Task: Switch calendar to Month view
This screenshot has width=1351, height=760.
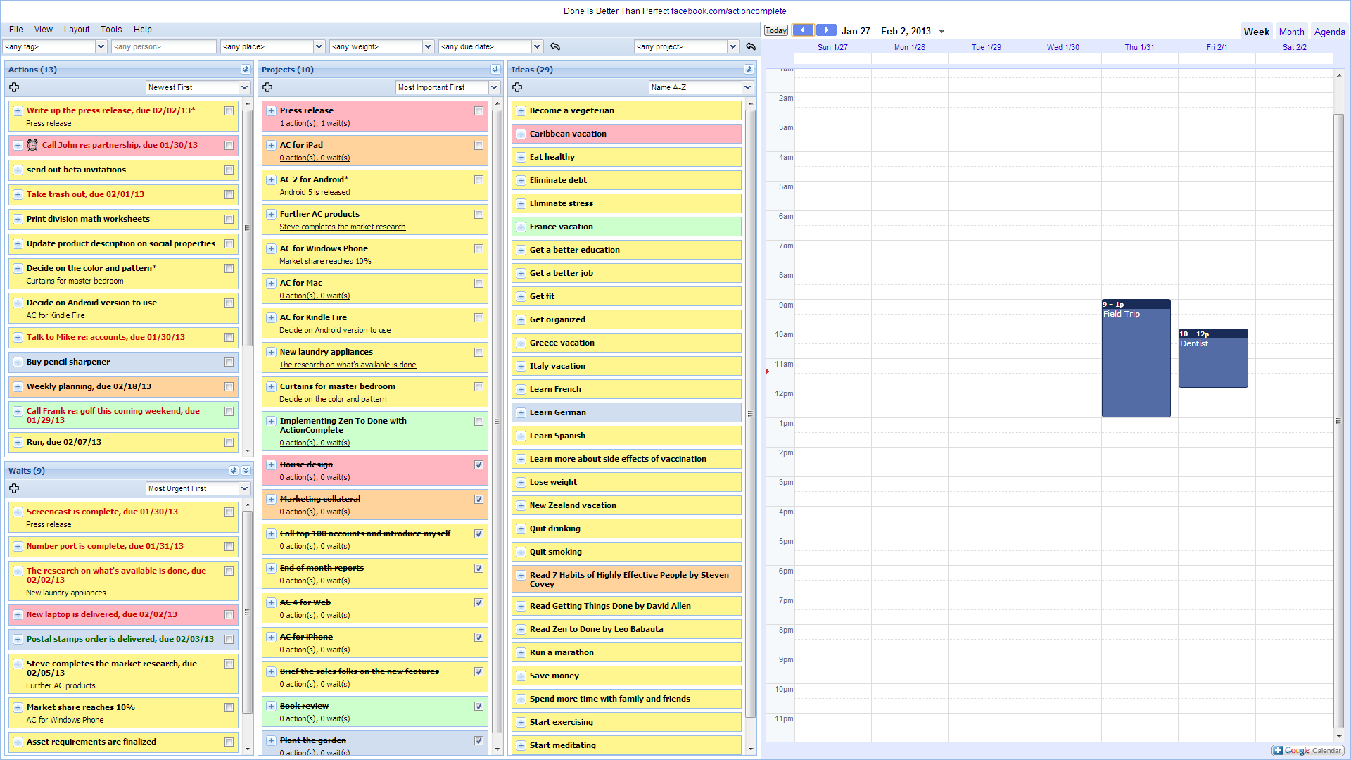Action: [1291, 32]
